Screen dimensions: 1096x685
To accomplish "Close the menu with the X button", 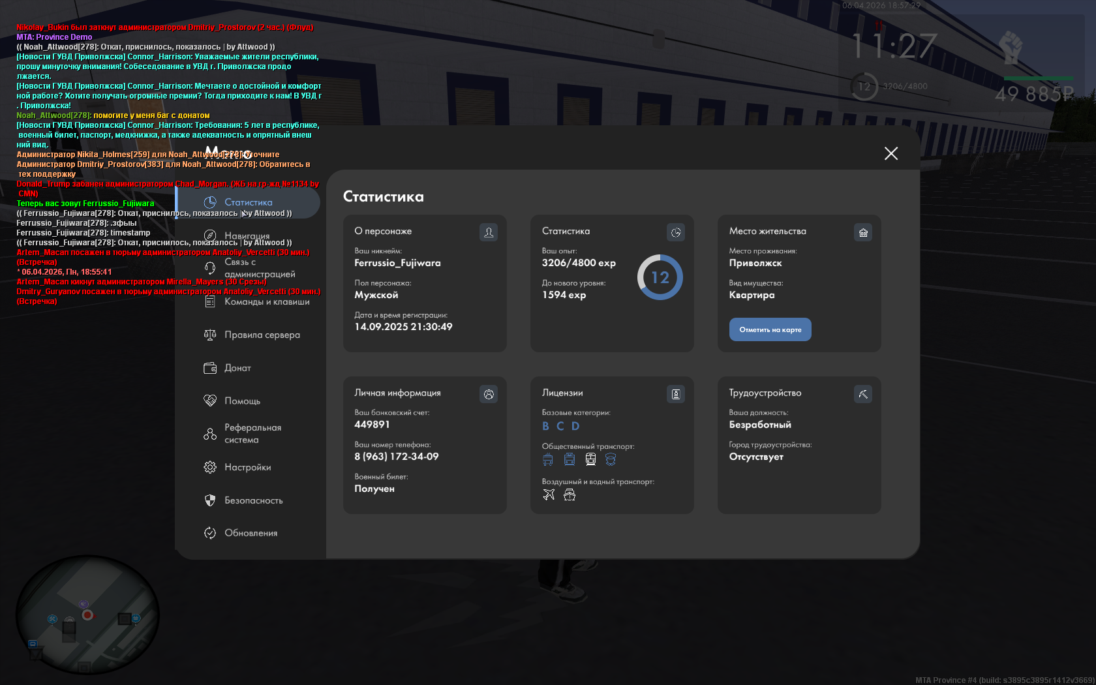I will coord(890,153).
